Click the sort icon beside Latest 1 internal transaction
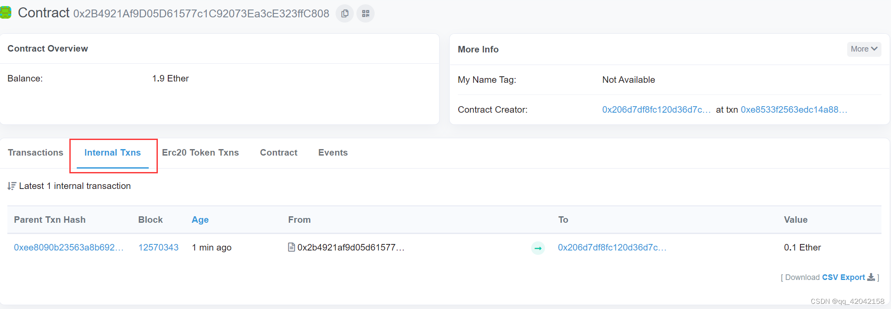The width and height of the screenshot is (891, 309). (12, 186)
